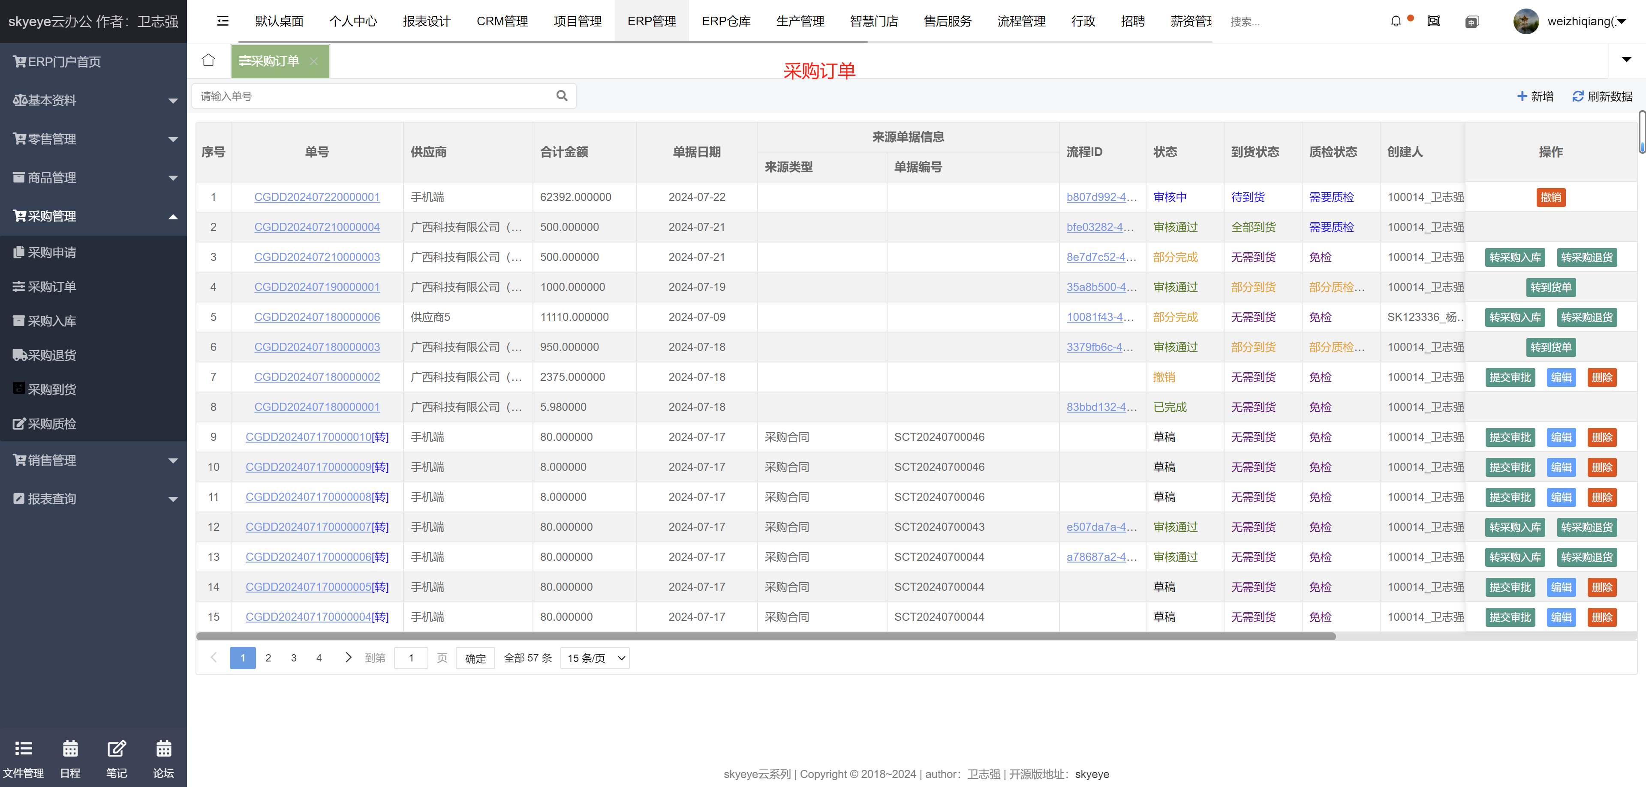Switch to ERP仓库 top menu
Viewport: 1646px width, 787px height.
726,21
